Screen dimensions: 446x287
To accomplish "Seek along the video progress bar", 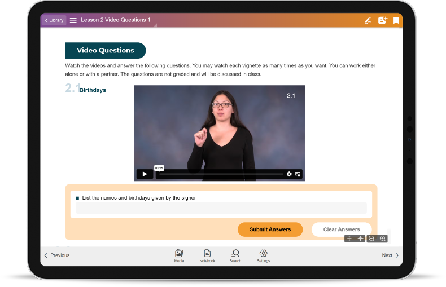I will coord(221,174).
